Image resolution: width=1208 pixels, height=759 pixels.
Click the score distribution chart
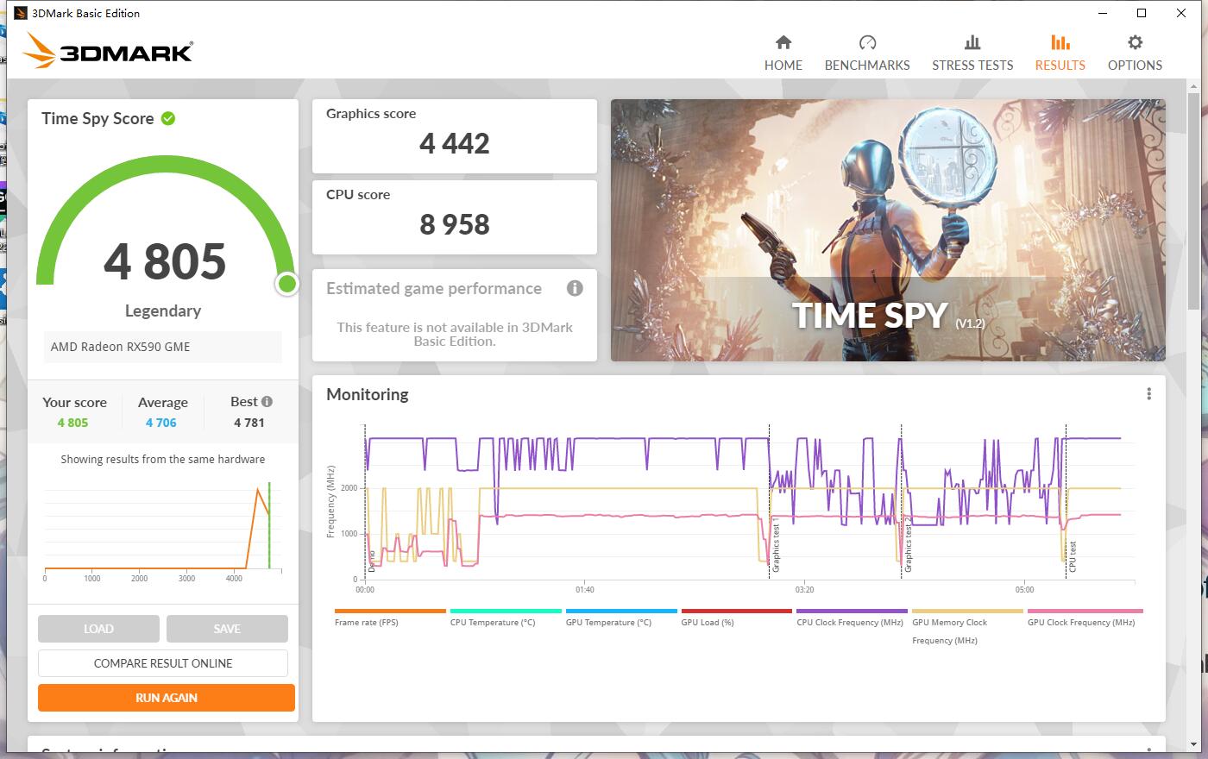click(x=163, y=530)
